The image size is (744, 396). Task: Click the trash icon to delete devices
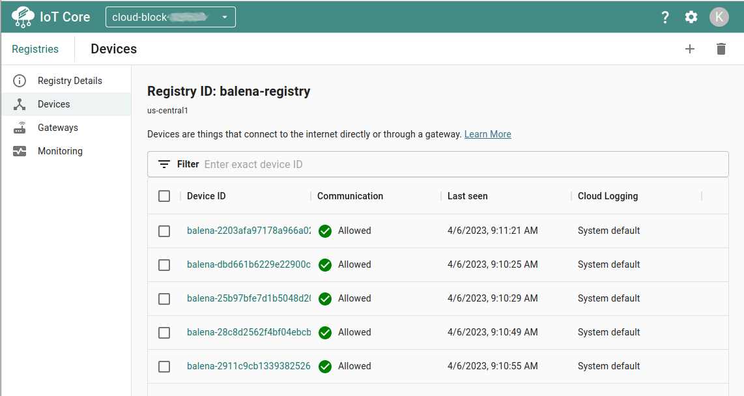(x=721, y=49)
